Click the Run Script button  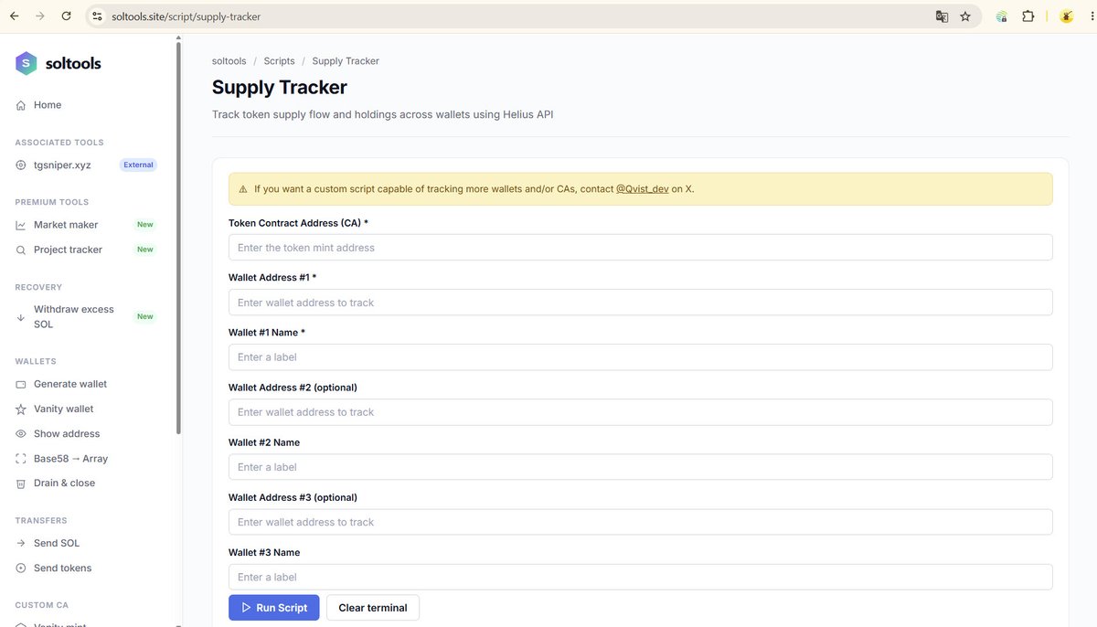pyautogui.click(x=274, y=608)
